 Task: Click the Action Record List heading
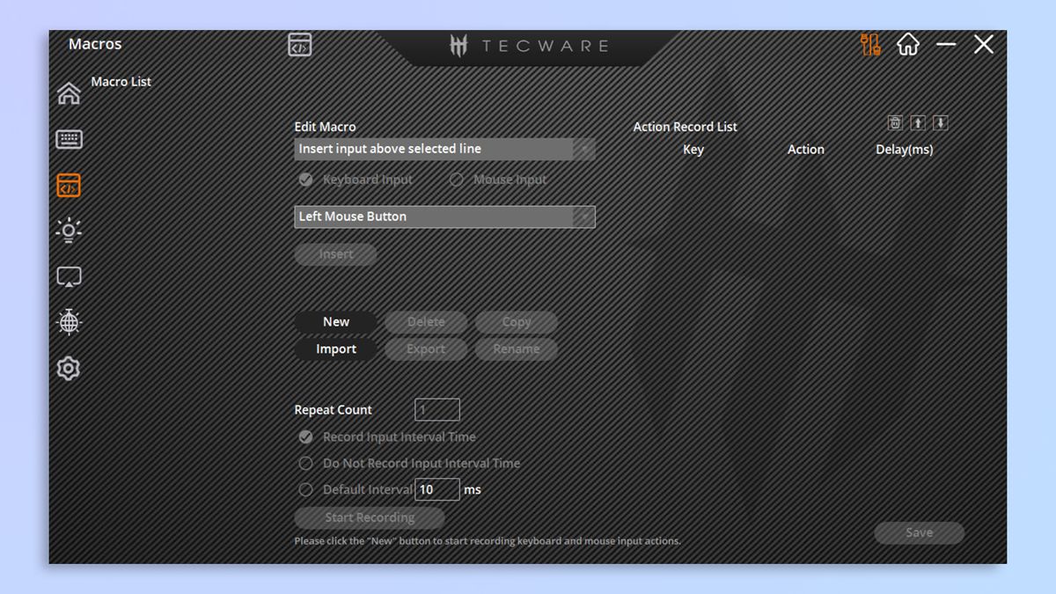pyautogui.click(x=686, y=127)
